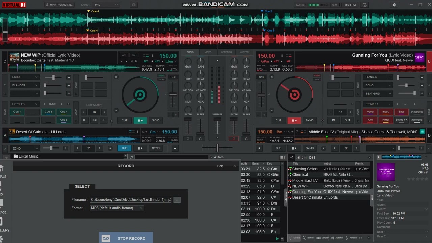Toggle master tempo MT on deck C
The image size is (432, 243).
(146, 61)
